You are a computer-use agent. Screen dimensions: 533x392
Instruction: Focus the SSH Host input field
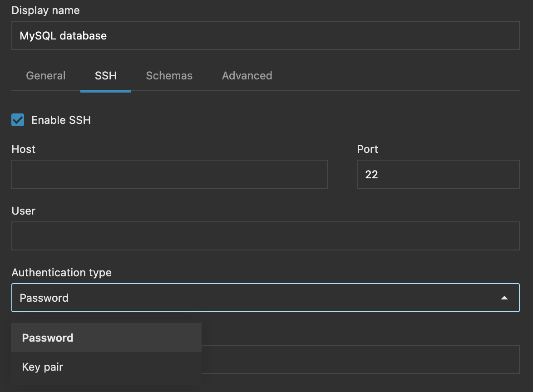(169, 174)
